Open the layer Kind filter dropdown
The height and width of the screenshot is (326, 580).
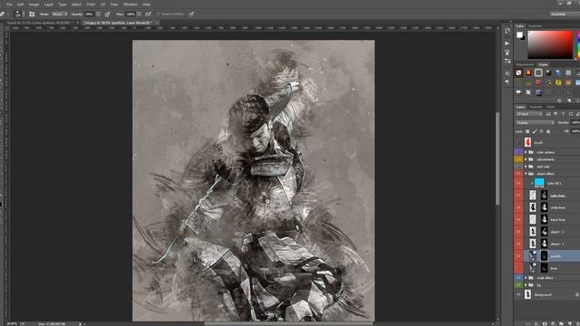529,114
